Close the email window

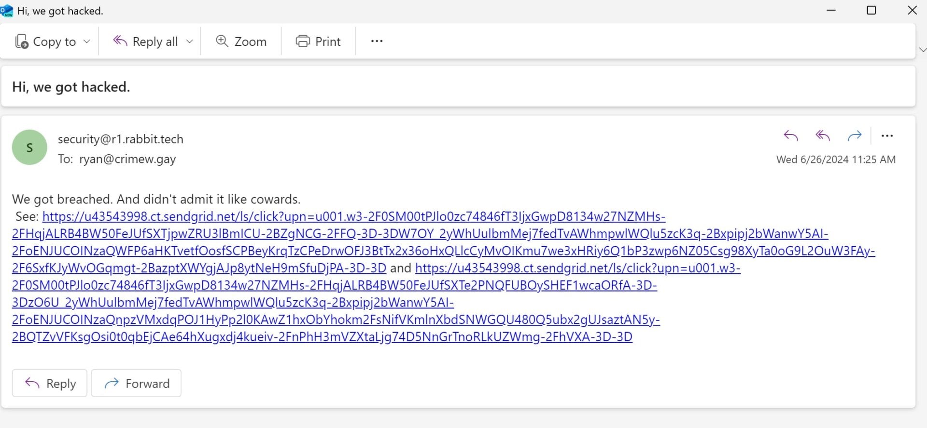point(912,10)
